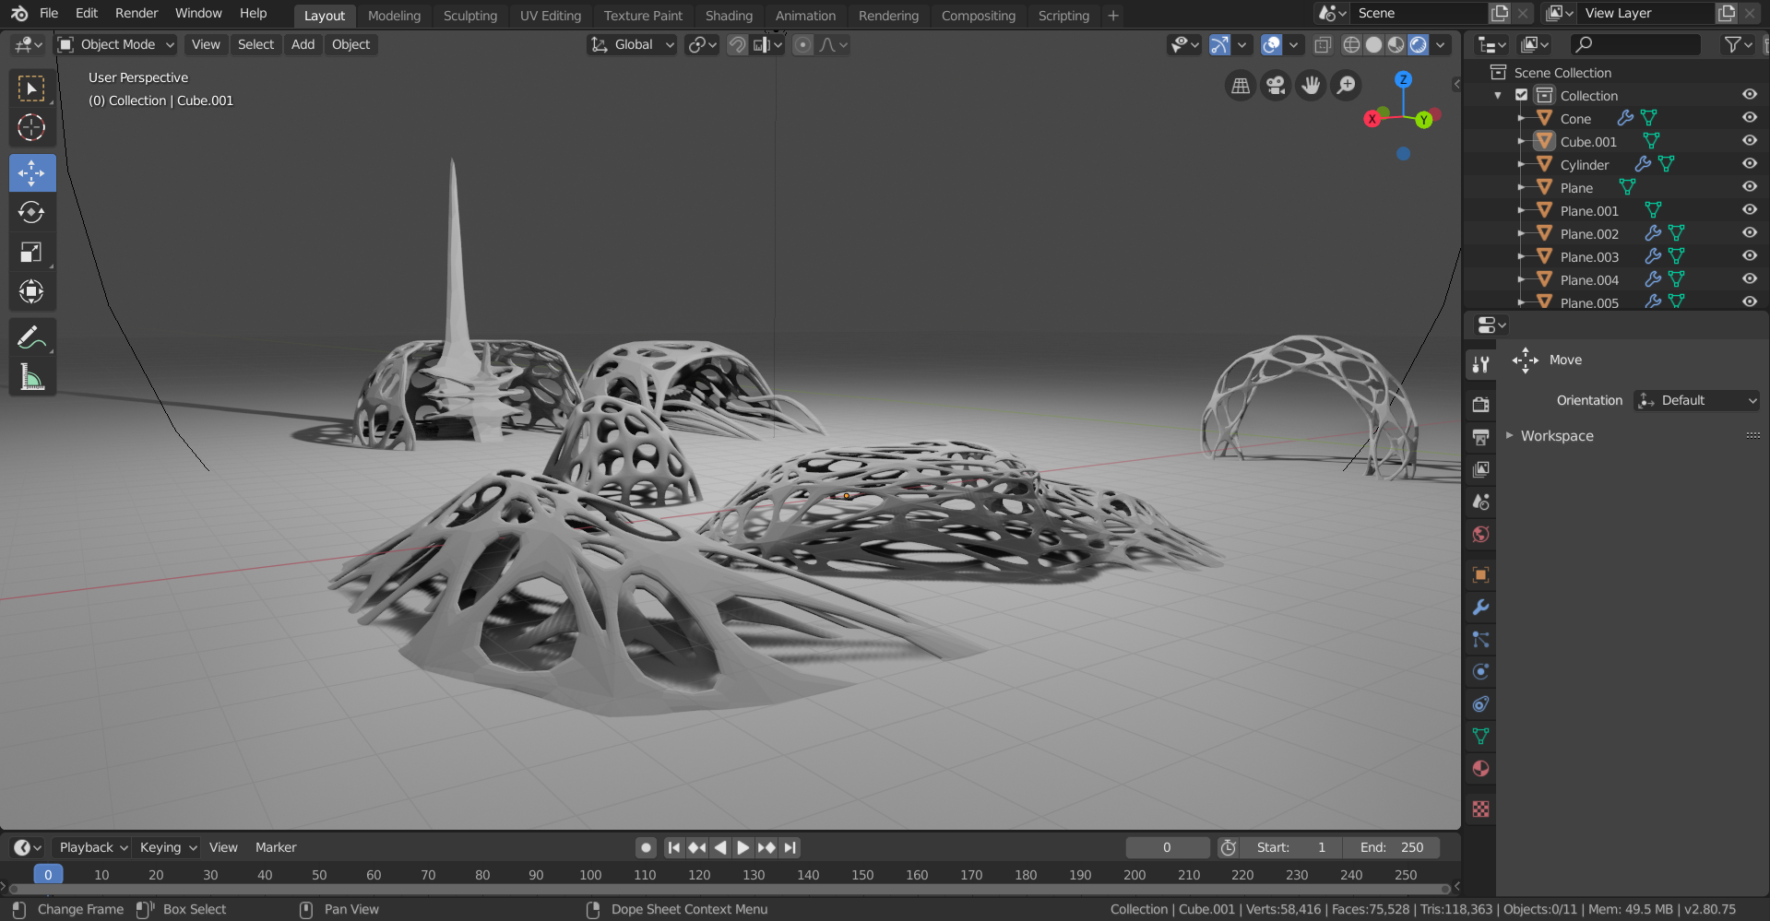
Task: Choose the Scale tool
Action: 31,253
